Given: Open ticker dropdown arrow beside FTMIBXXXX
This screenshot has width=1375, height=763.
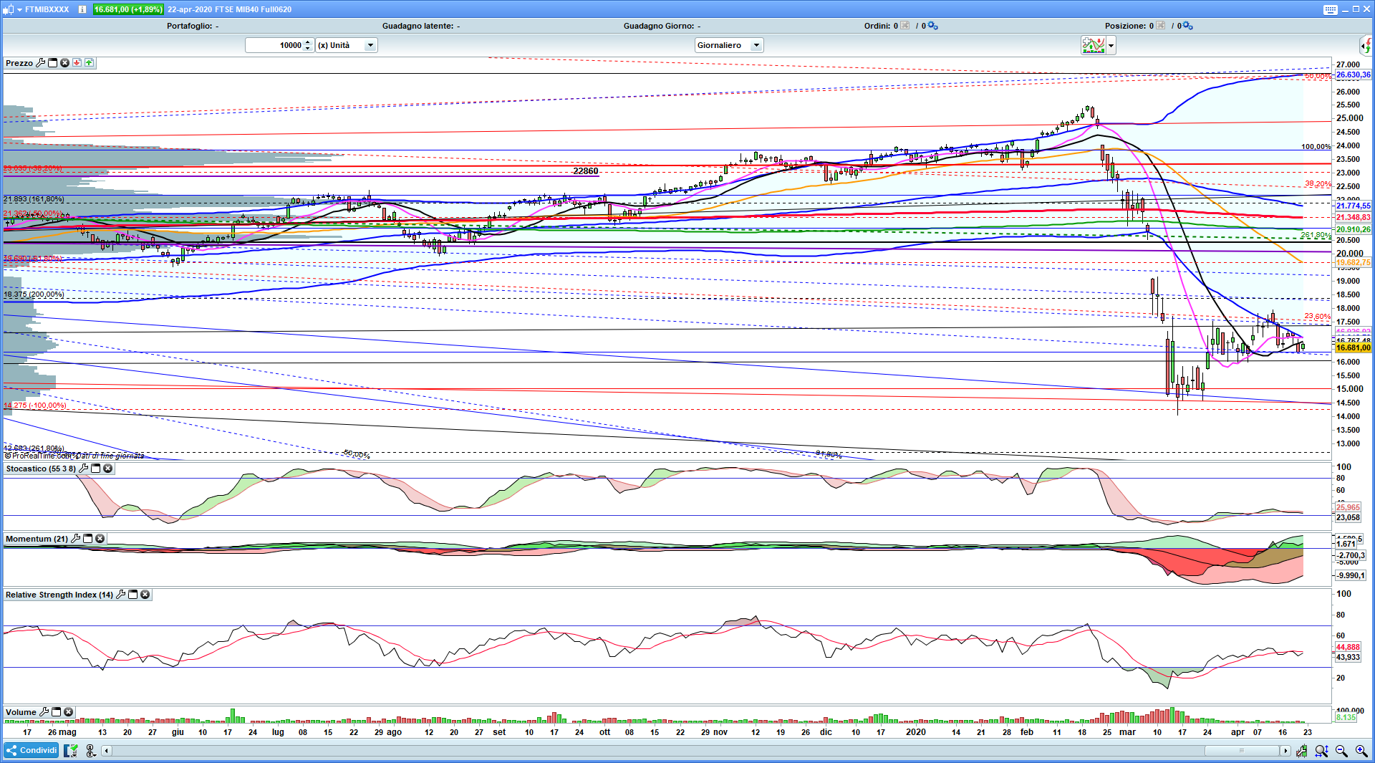Looking at the screenshot, I should [x=19, y=9].
